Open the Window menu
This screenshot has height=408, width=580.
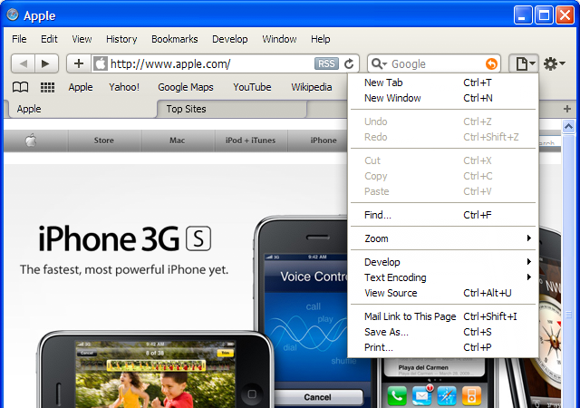point(279,39)
